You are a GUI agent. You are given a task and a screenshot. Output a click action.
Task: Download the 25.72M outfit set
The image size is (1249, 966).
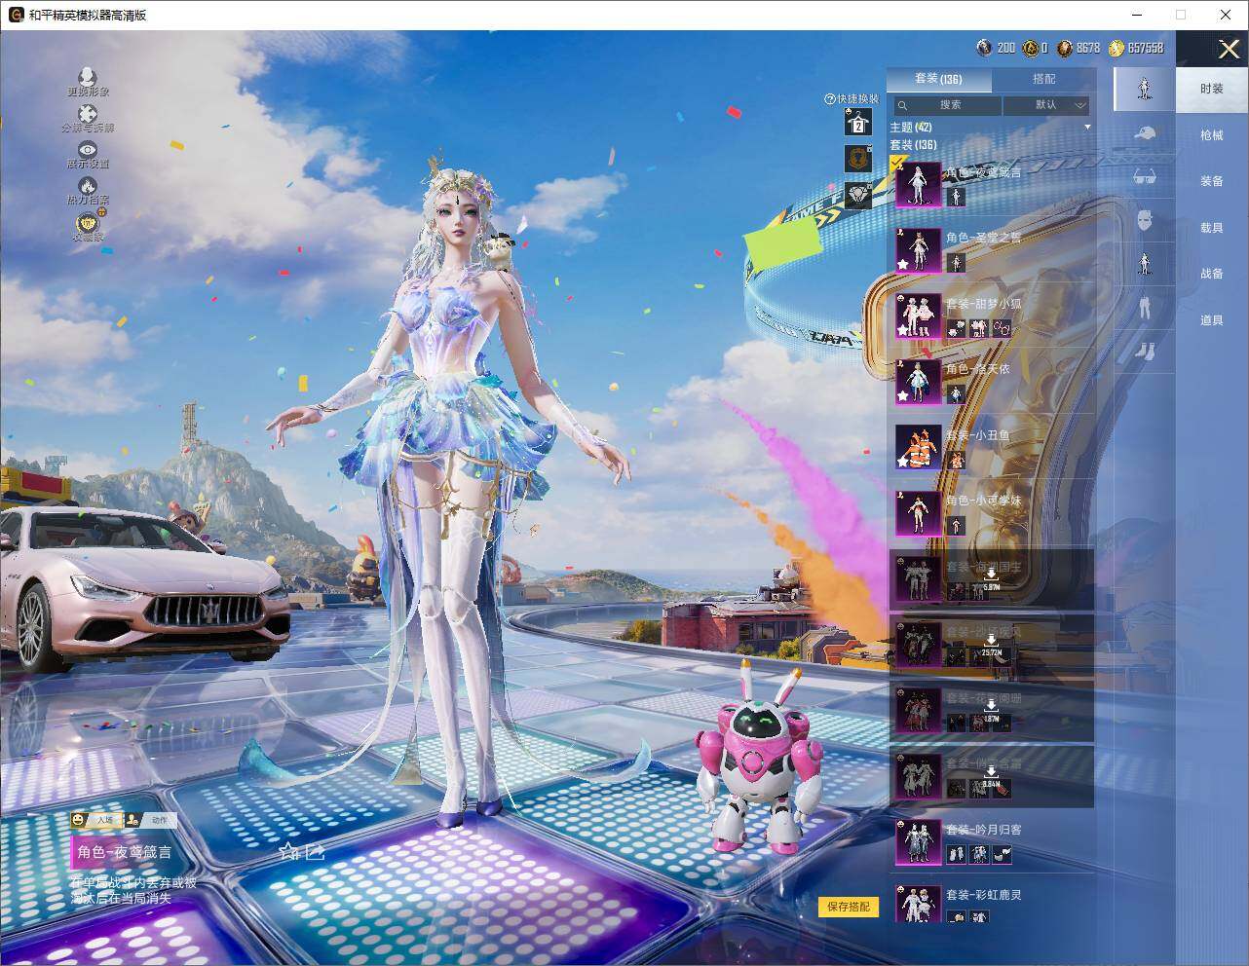pos(991,645)
